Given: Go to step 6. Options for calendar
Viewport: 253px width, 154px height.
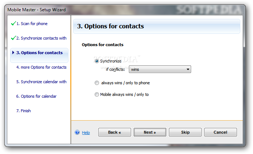Looking at the screenshot, I should point(36,96).
